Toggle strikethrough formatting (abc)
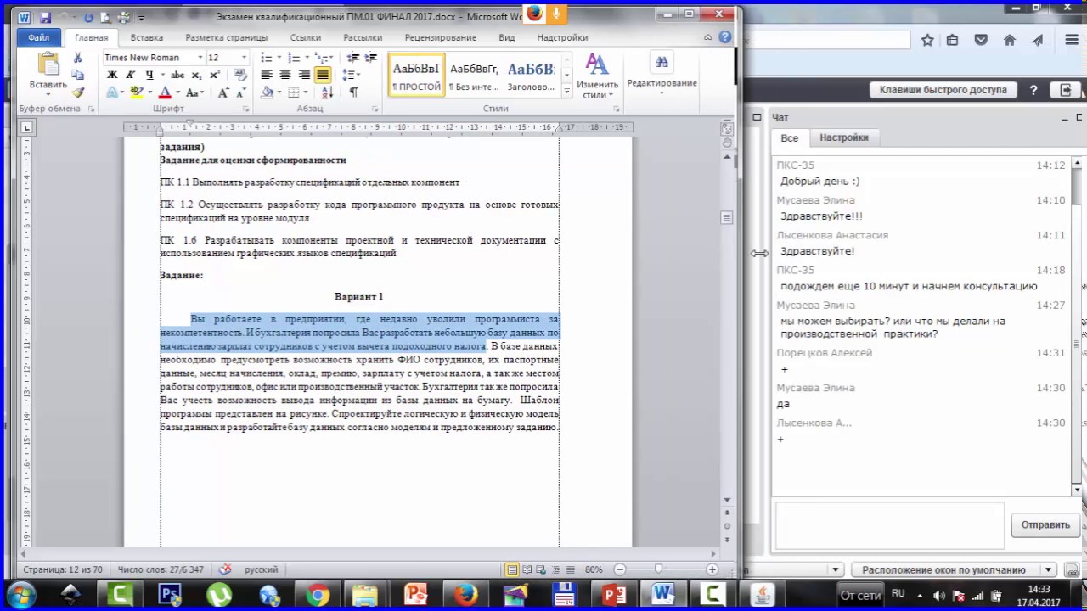This screenshot has height=611, width=1087. [x=177, y=75]
